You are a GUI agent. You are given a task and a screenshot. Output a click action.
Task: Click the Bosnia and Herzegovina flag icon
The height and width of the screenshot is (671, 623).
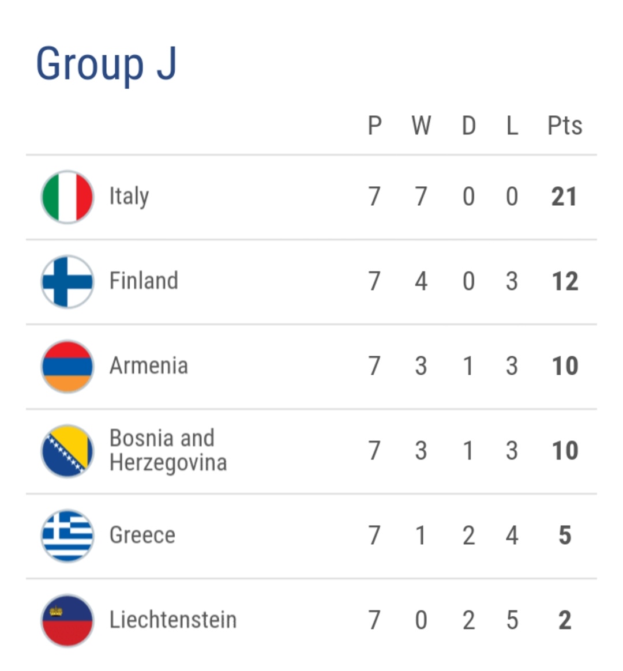67,451
